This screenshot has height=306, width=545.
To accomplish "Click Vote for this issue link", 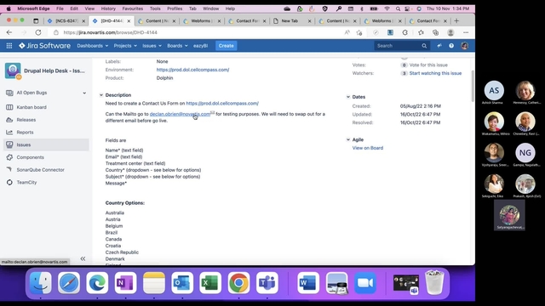I will coord(428,65).
